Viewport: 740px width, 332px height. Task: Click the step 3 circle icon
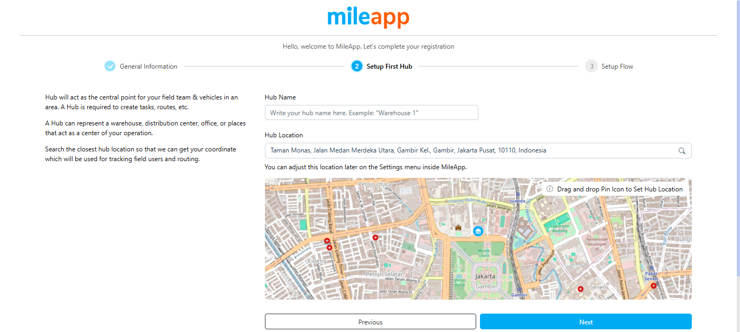coord(591,67)
